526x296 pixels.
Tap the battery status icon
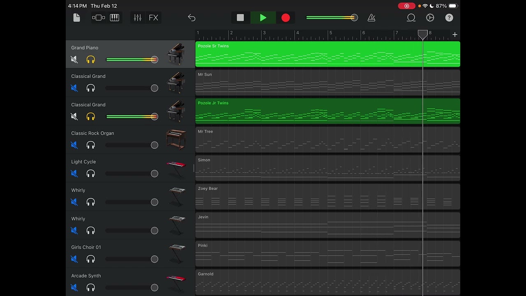pos(453,6)
